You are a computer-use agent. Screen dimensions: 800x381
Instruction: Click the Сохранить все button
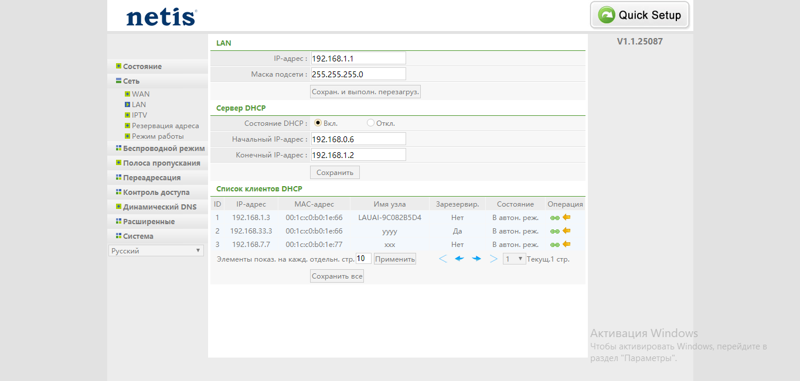pyautogui.click(x=337, y=276)
